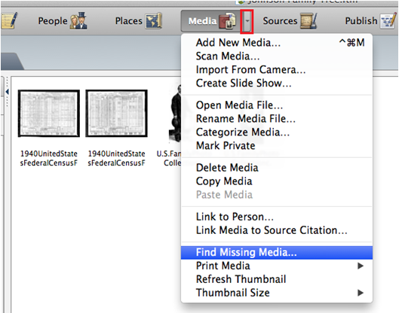Collapse the side panel using the blue triangle
The image size is (399, 313).
(x=7, y=92)
